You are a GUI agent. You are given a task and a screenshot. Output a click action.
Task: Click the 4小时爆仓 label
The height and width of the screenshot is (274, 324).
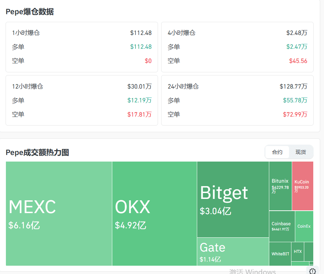coord(182,33)
